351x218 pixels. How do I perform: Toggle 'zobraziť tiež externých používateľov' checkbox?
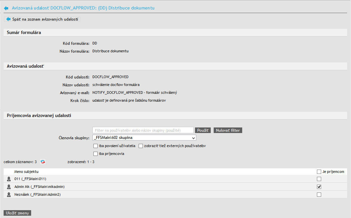[141, 146]
